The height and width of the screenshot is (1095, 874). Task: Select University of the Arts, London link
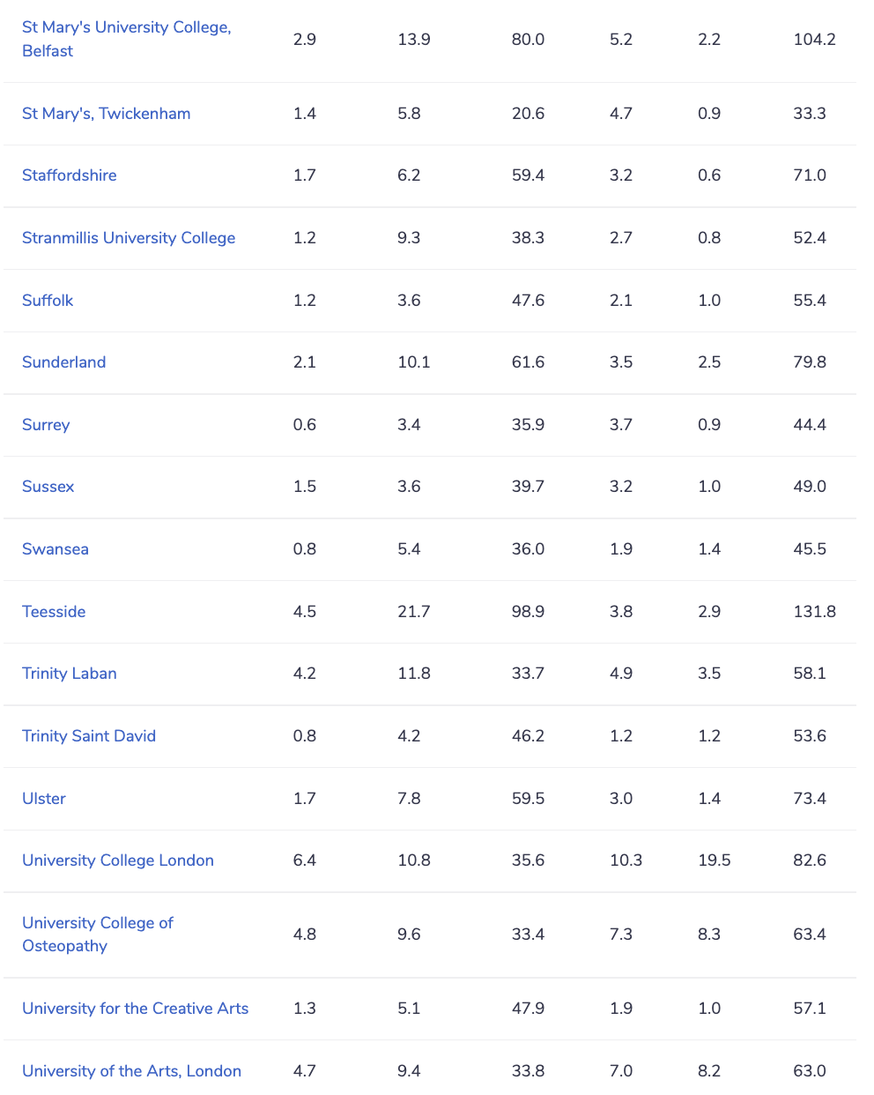131,1071
